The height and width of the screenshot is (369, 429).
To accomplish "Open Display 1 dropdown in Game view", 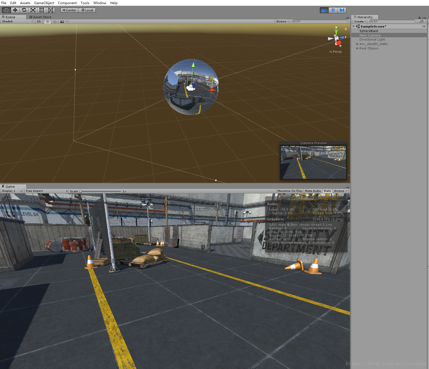I will [x=12, y=191].
